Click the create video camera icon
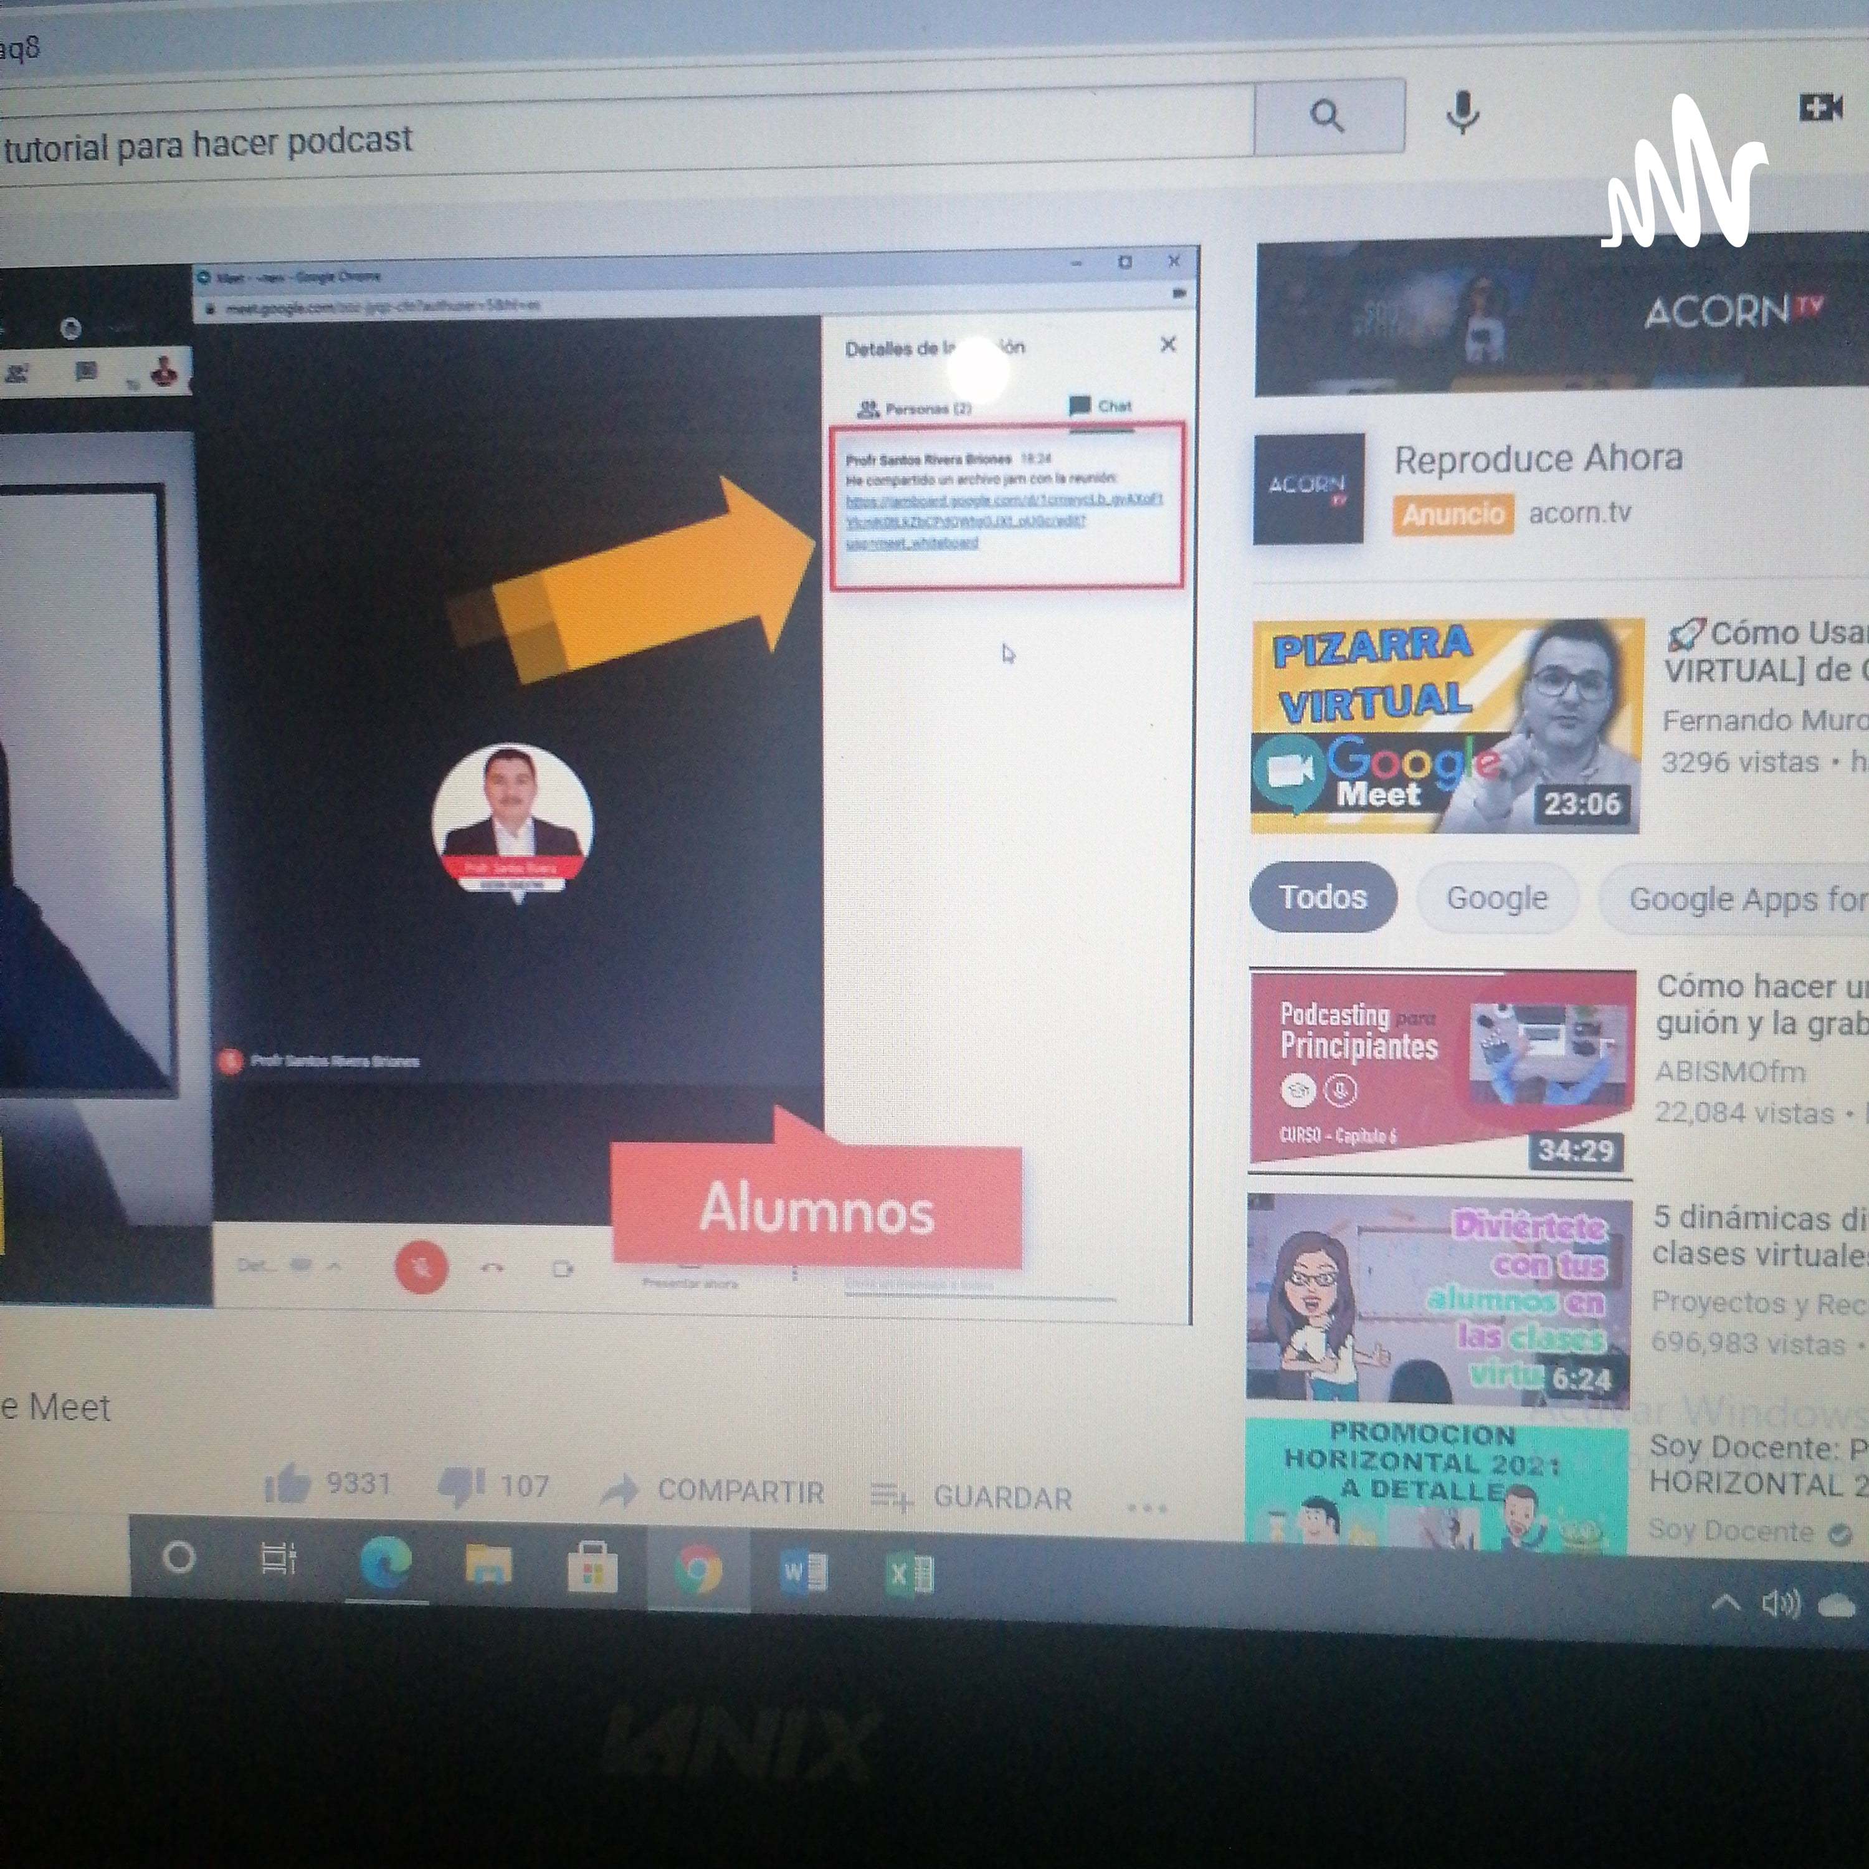1869x1869 pixels. 1820,107
